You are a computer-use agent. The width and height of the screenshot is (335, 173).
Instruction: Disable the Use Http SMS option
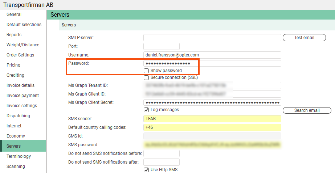146,170
